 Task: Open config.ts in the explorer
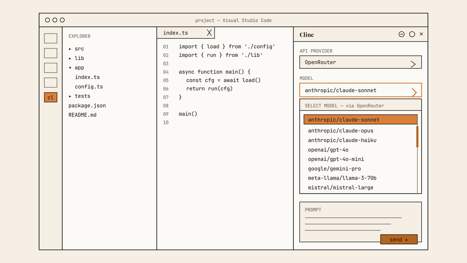tap(89, 86)
